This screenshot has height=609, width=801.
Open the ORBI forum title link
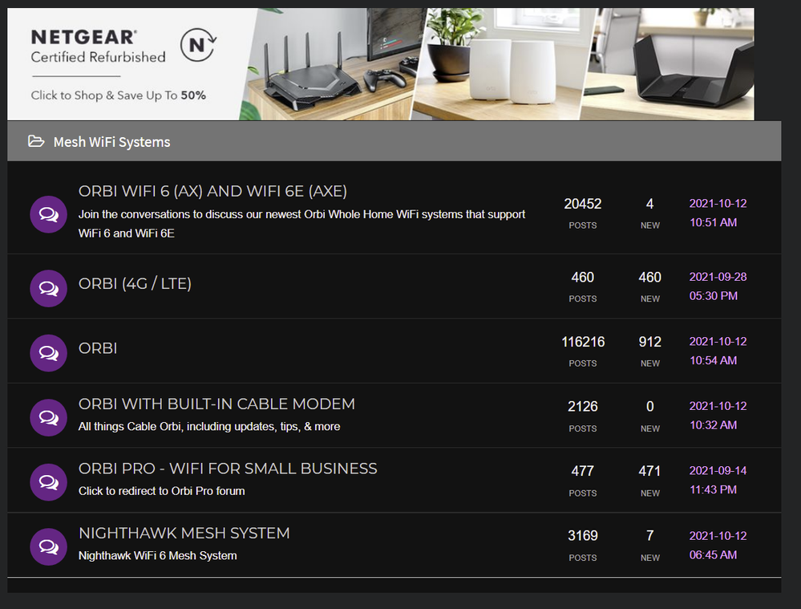(98, 347)
